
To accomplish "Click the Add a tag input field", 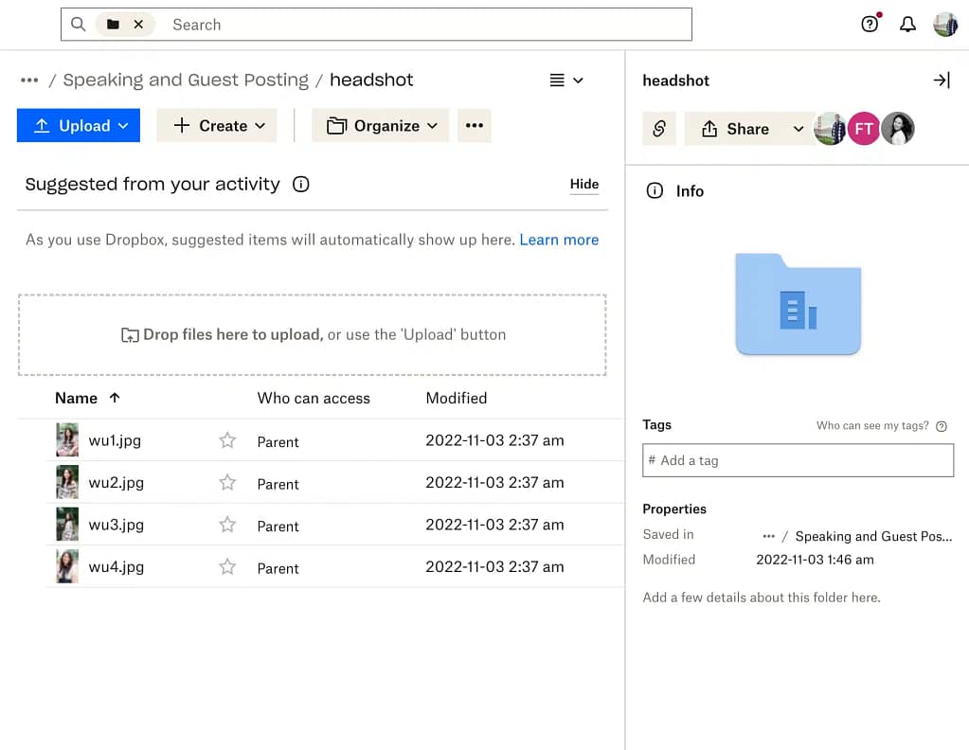I will click(x=798, y=460).
